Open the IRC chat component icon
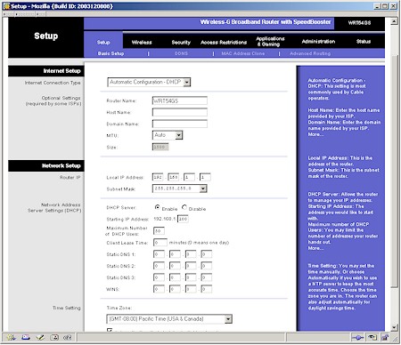The width and height of the screenshot is (401, 345). (68, 337)
